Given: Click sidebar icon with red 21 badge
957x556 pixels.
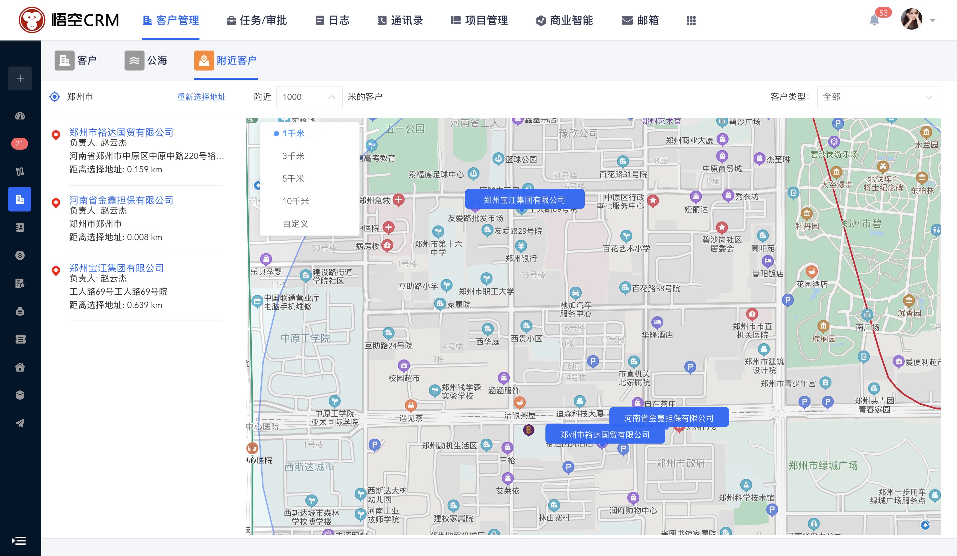Looking at the screenshot, I should coord(19,144).
